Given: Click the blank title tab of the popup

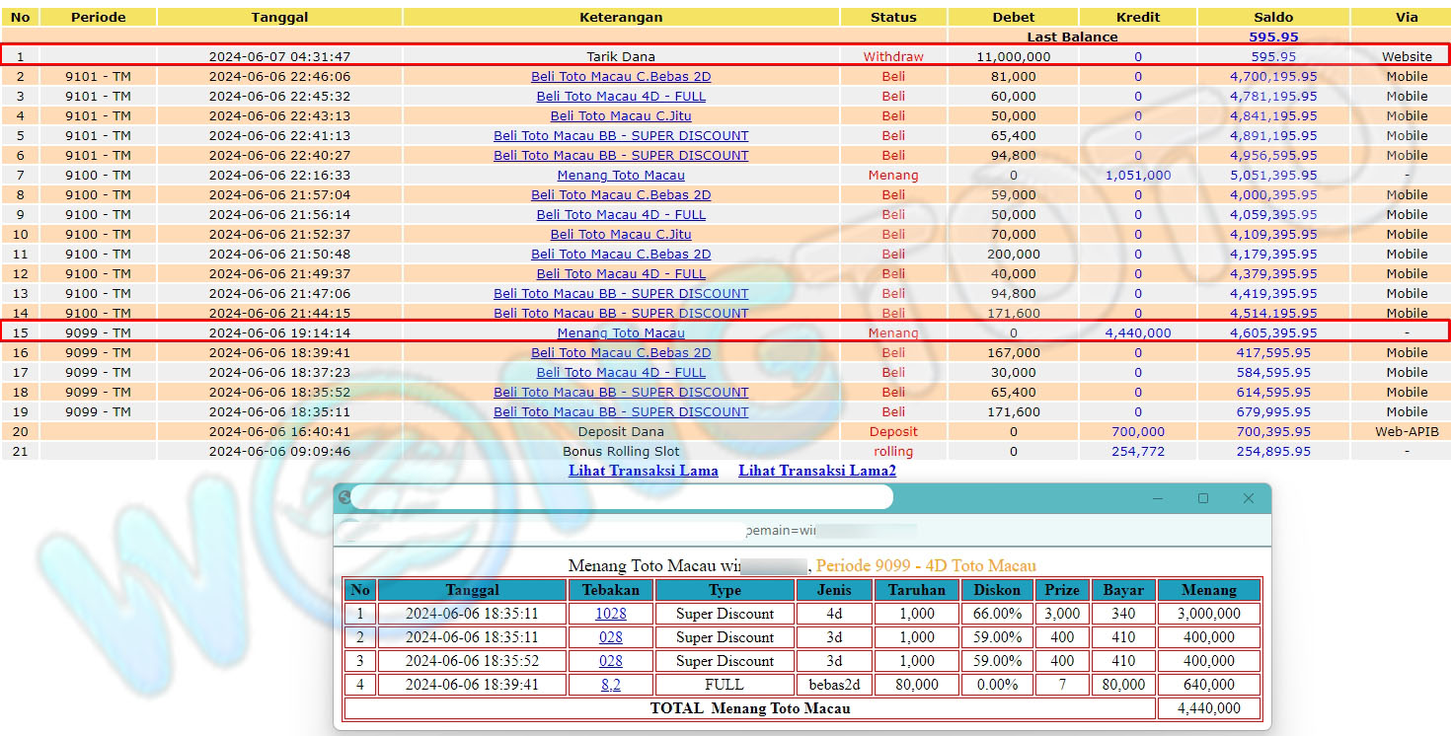Looking at the screenshot, I should point(622,498).
